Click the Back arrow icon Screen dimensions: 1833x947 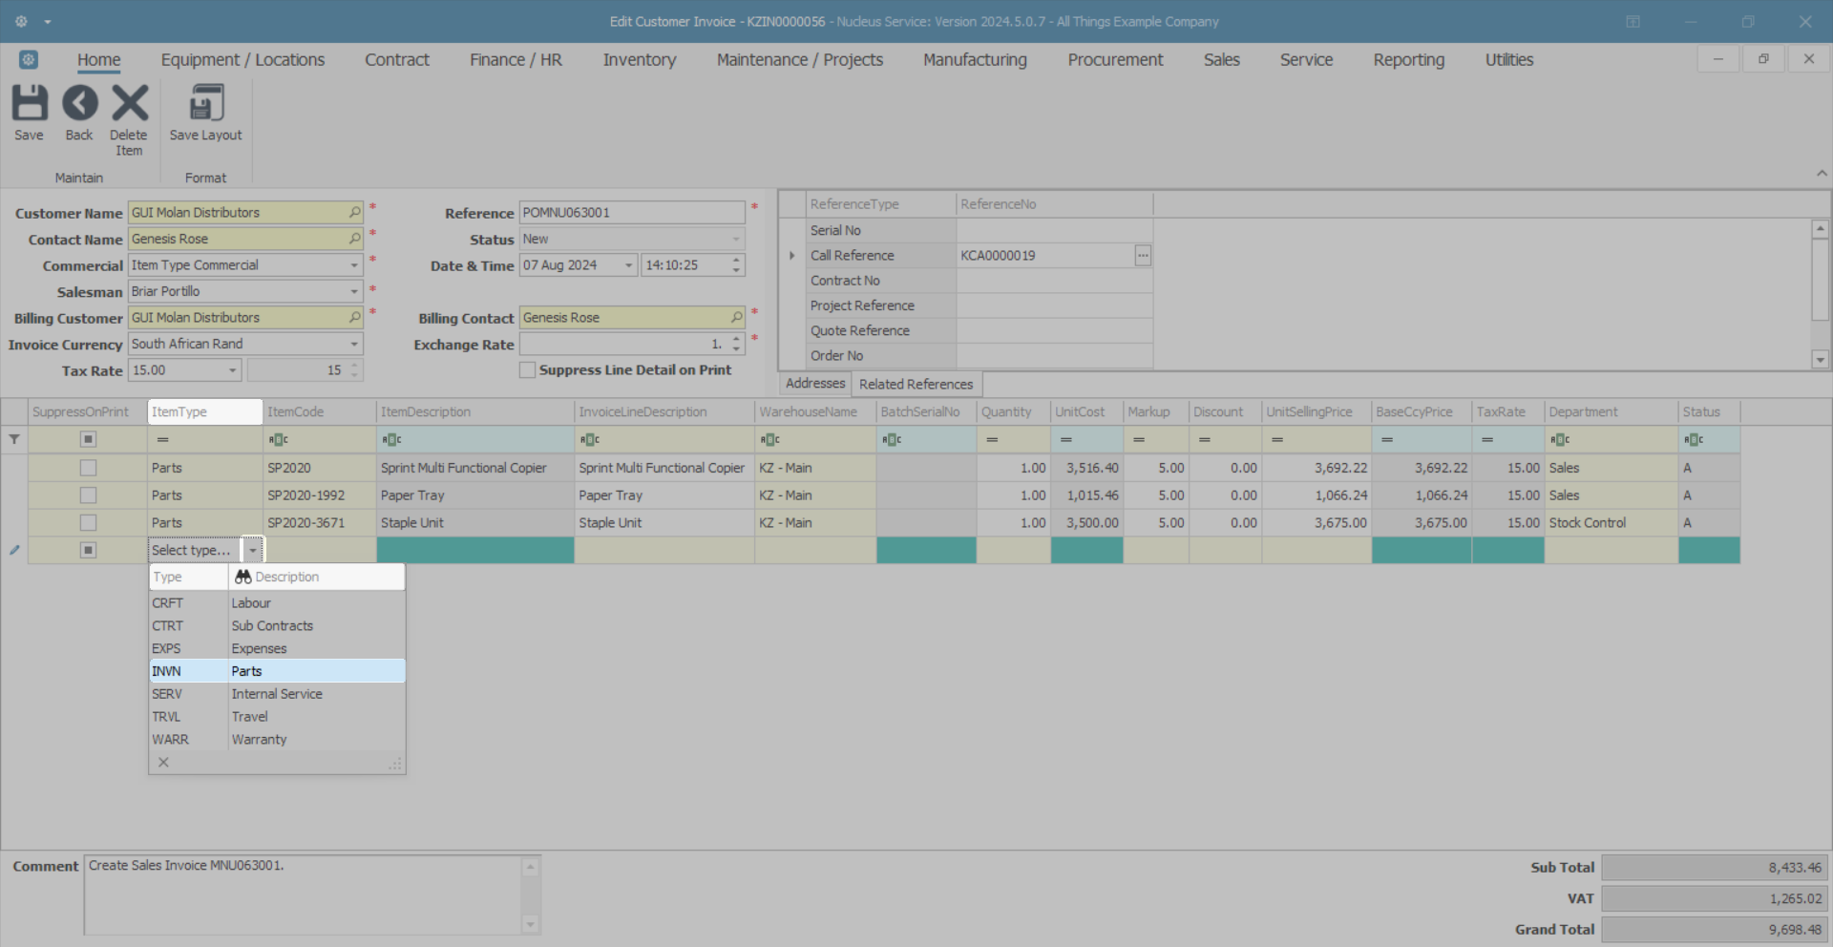[x=79, y=104]
